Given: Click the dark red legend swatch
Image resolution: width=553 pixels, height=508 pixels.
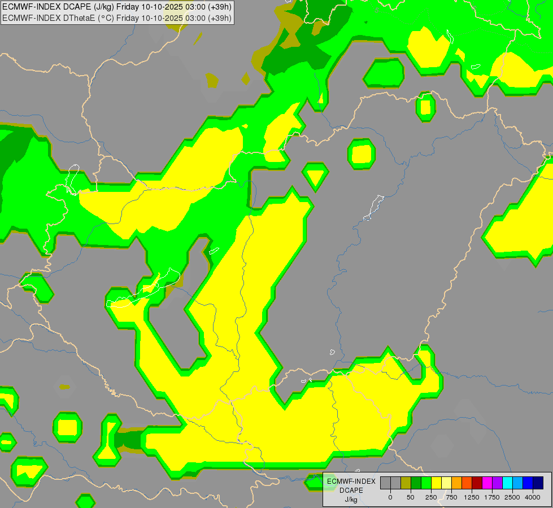Looking at the screenshot, I should point(477,483).
